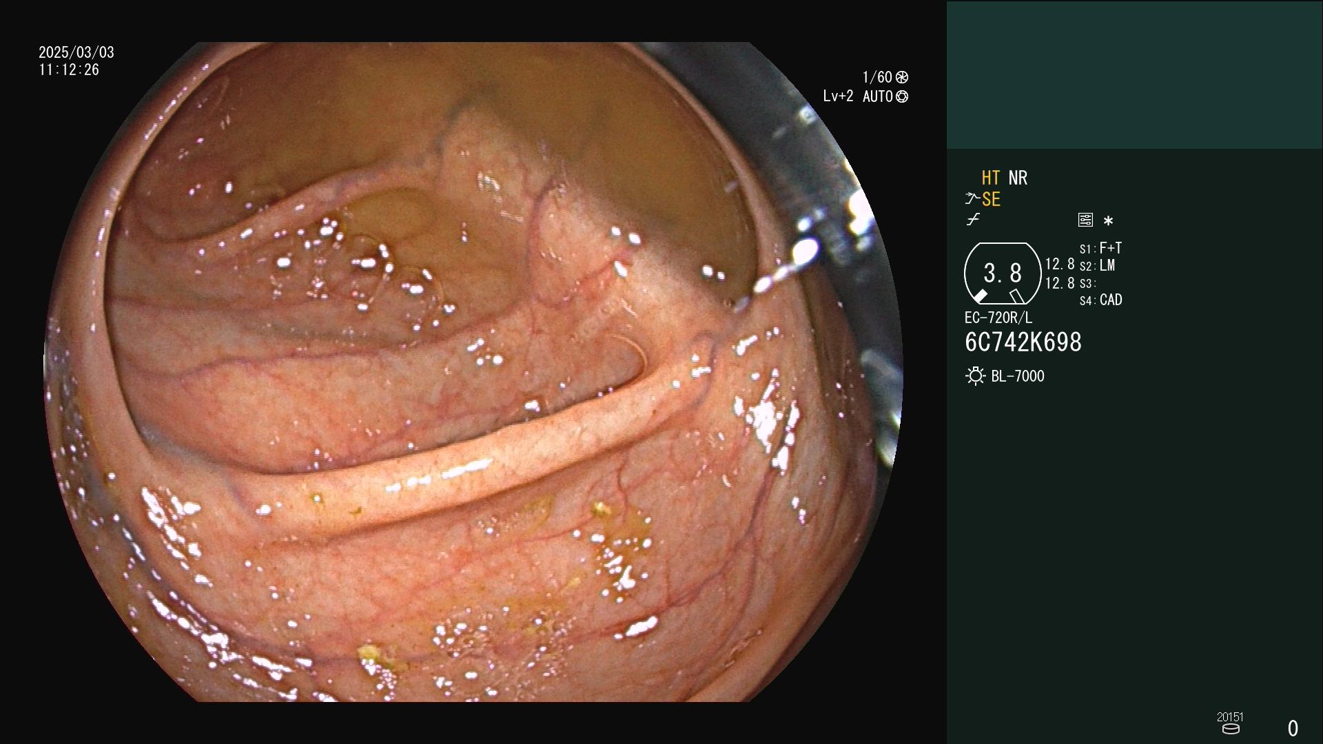1323x744 pixels.
Task: Click the hollow channel marker in scope diagram
Action: click(x=1017, y=296)
